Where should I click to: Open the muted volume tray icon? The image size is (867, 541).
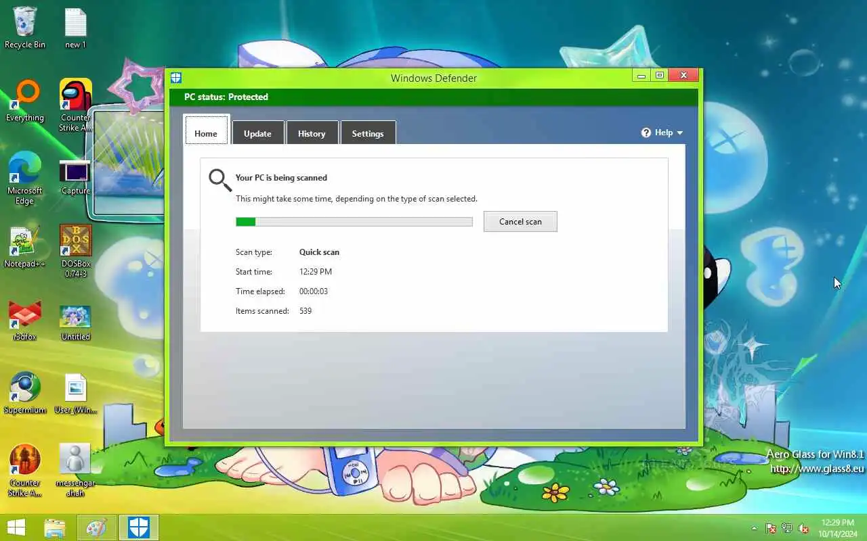804,528
